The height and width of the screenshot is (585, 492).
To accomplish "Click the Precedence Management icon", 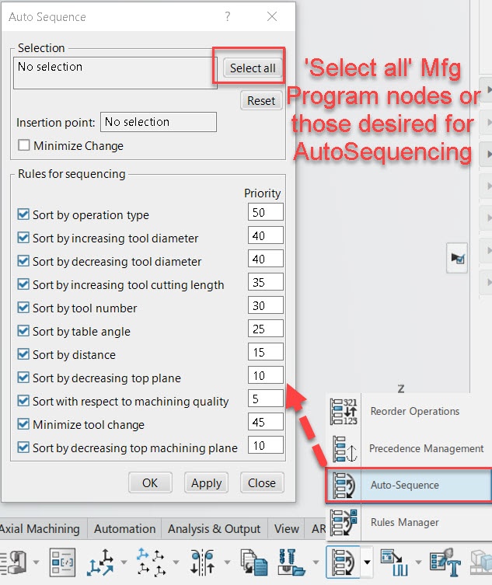I will click(344, 448).
